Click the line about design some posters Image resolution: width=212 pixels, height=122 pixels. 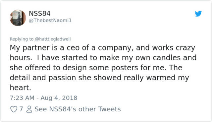(x=96, y=68)
